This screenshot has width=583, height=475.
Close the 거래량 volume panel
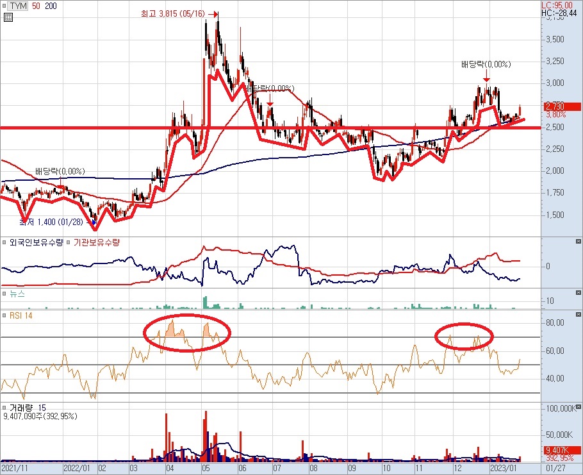[x=578, y=407]
